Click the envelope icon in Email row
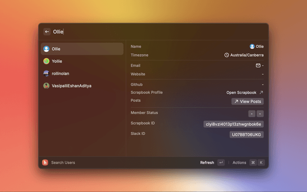Viewport: 307px width, 192px height. point(258,65)
